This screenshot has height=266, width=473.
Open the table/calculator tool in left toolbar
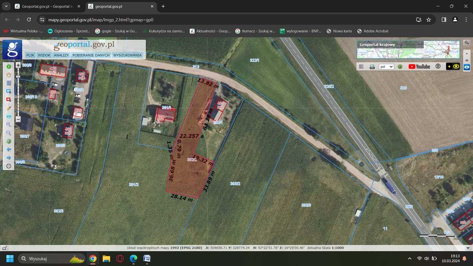click(x=9, y=83)
